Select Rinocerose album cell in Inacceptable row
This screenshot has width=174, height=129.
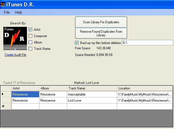click(x=53, y=94)
